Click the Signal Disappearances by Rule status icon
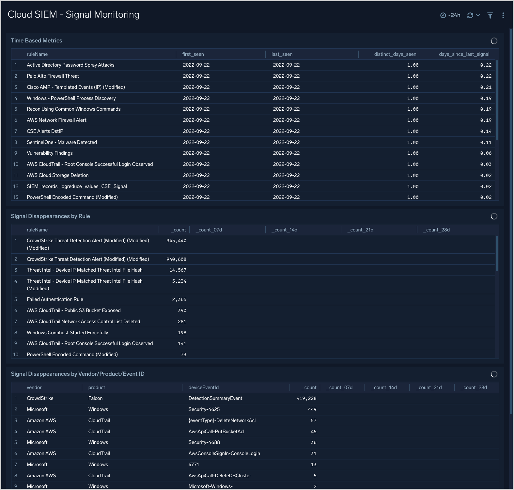This screenshot has height=490, width=514. [494, 216]
